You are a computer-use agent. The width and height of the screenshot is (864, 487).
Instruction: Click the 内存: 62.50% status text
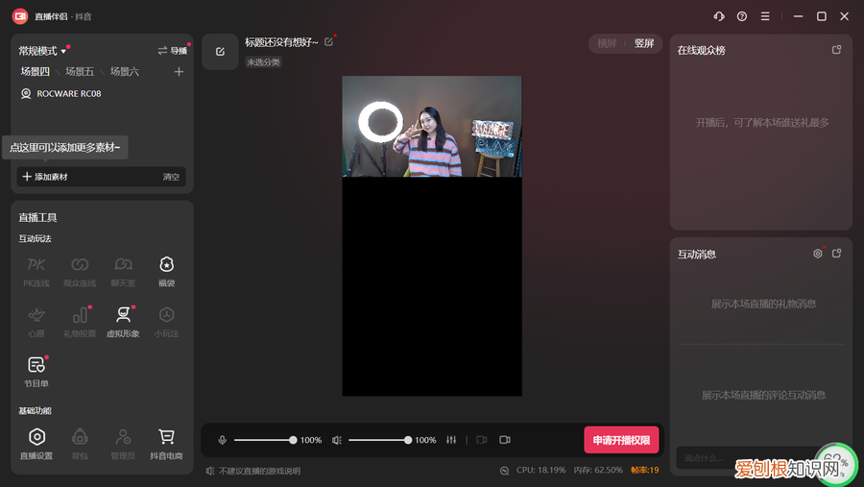click(x=598, y=470)
